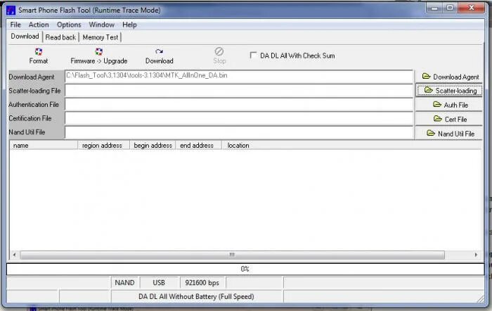The image size is (492, 311).
Task: Open the File menu
Action: (15, 25)
